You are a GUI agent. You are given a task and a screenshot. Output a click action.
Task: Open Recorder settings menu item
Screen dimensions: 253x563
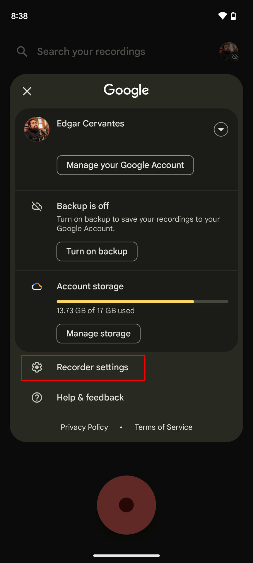93,367
